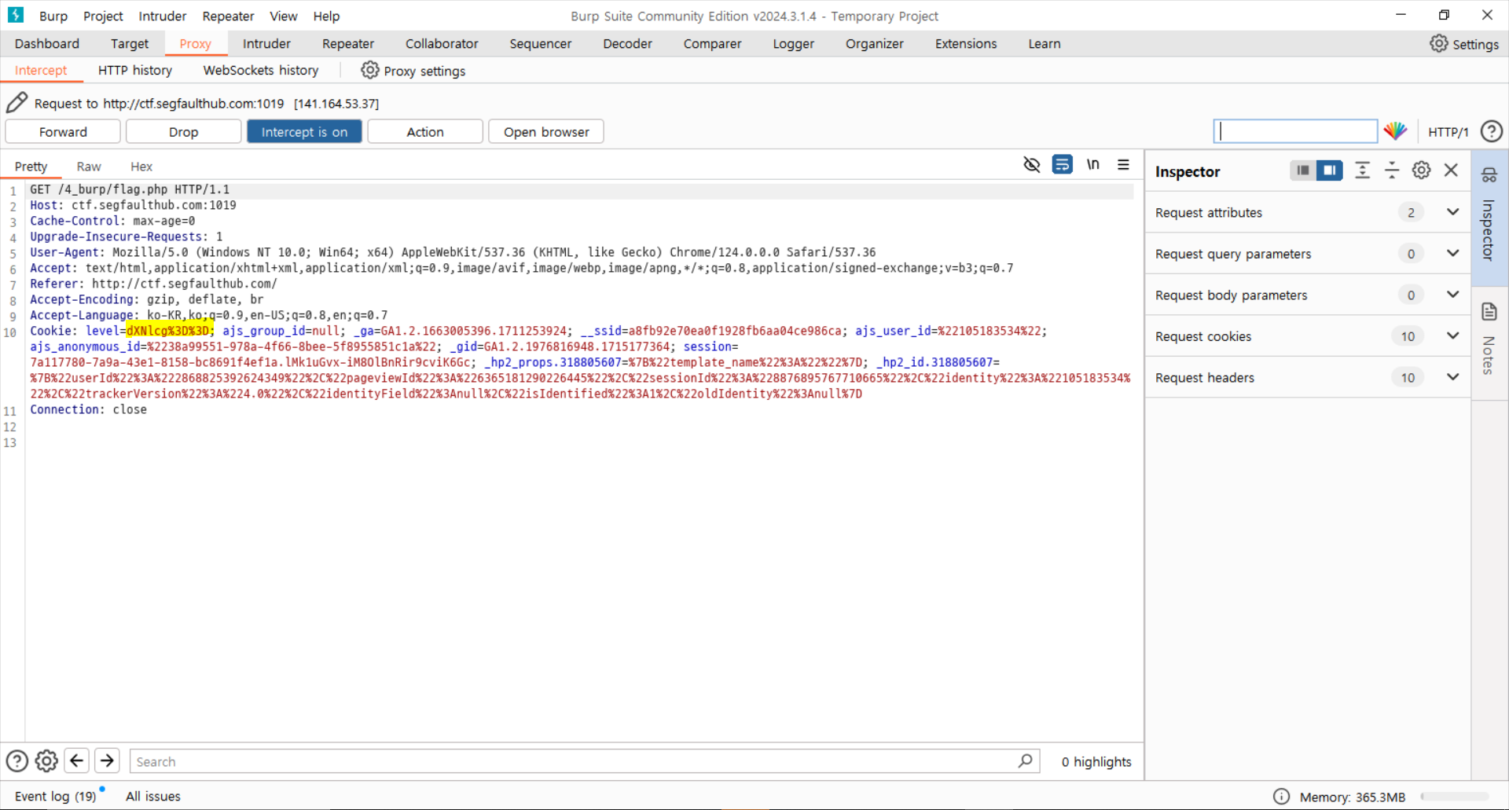Open the Help menu
The height and width of the screenshot is (810, 1509).
coord(326,16)
